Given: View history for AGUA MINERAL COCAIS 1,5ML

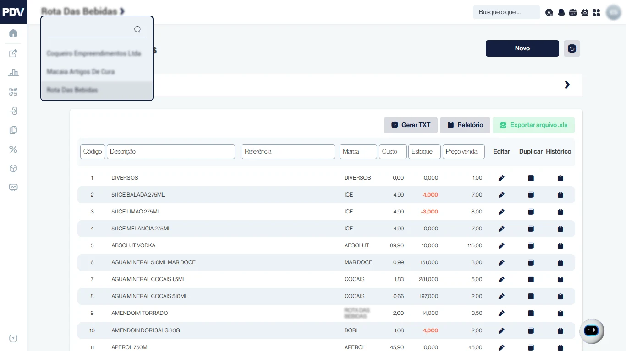Looking at the screenshot, I should [x=560, y=280].
